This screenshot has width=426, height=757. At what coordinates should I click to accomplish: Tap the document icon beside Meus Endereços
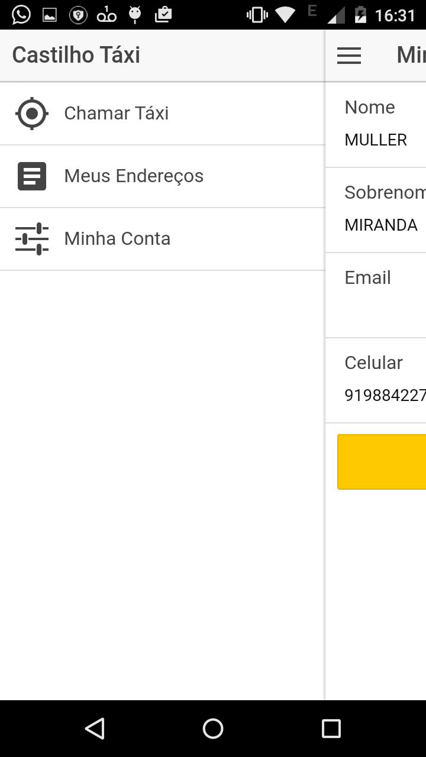click(x=32, y=176)
